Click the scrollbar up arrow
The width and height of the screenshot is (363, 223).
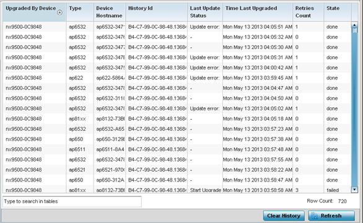click(354, 25)
